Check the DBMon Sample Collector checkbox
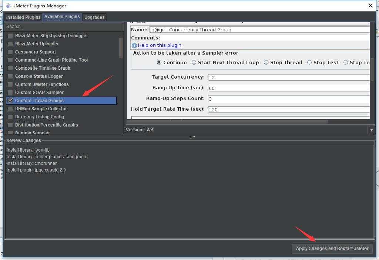379x260 pixels. (x=10, y=109)
